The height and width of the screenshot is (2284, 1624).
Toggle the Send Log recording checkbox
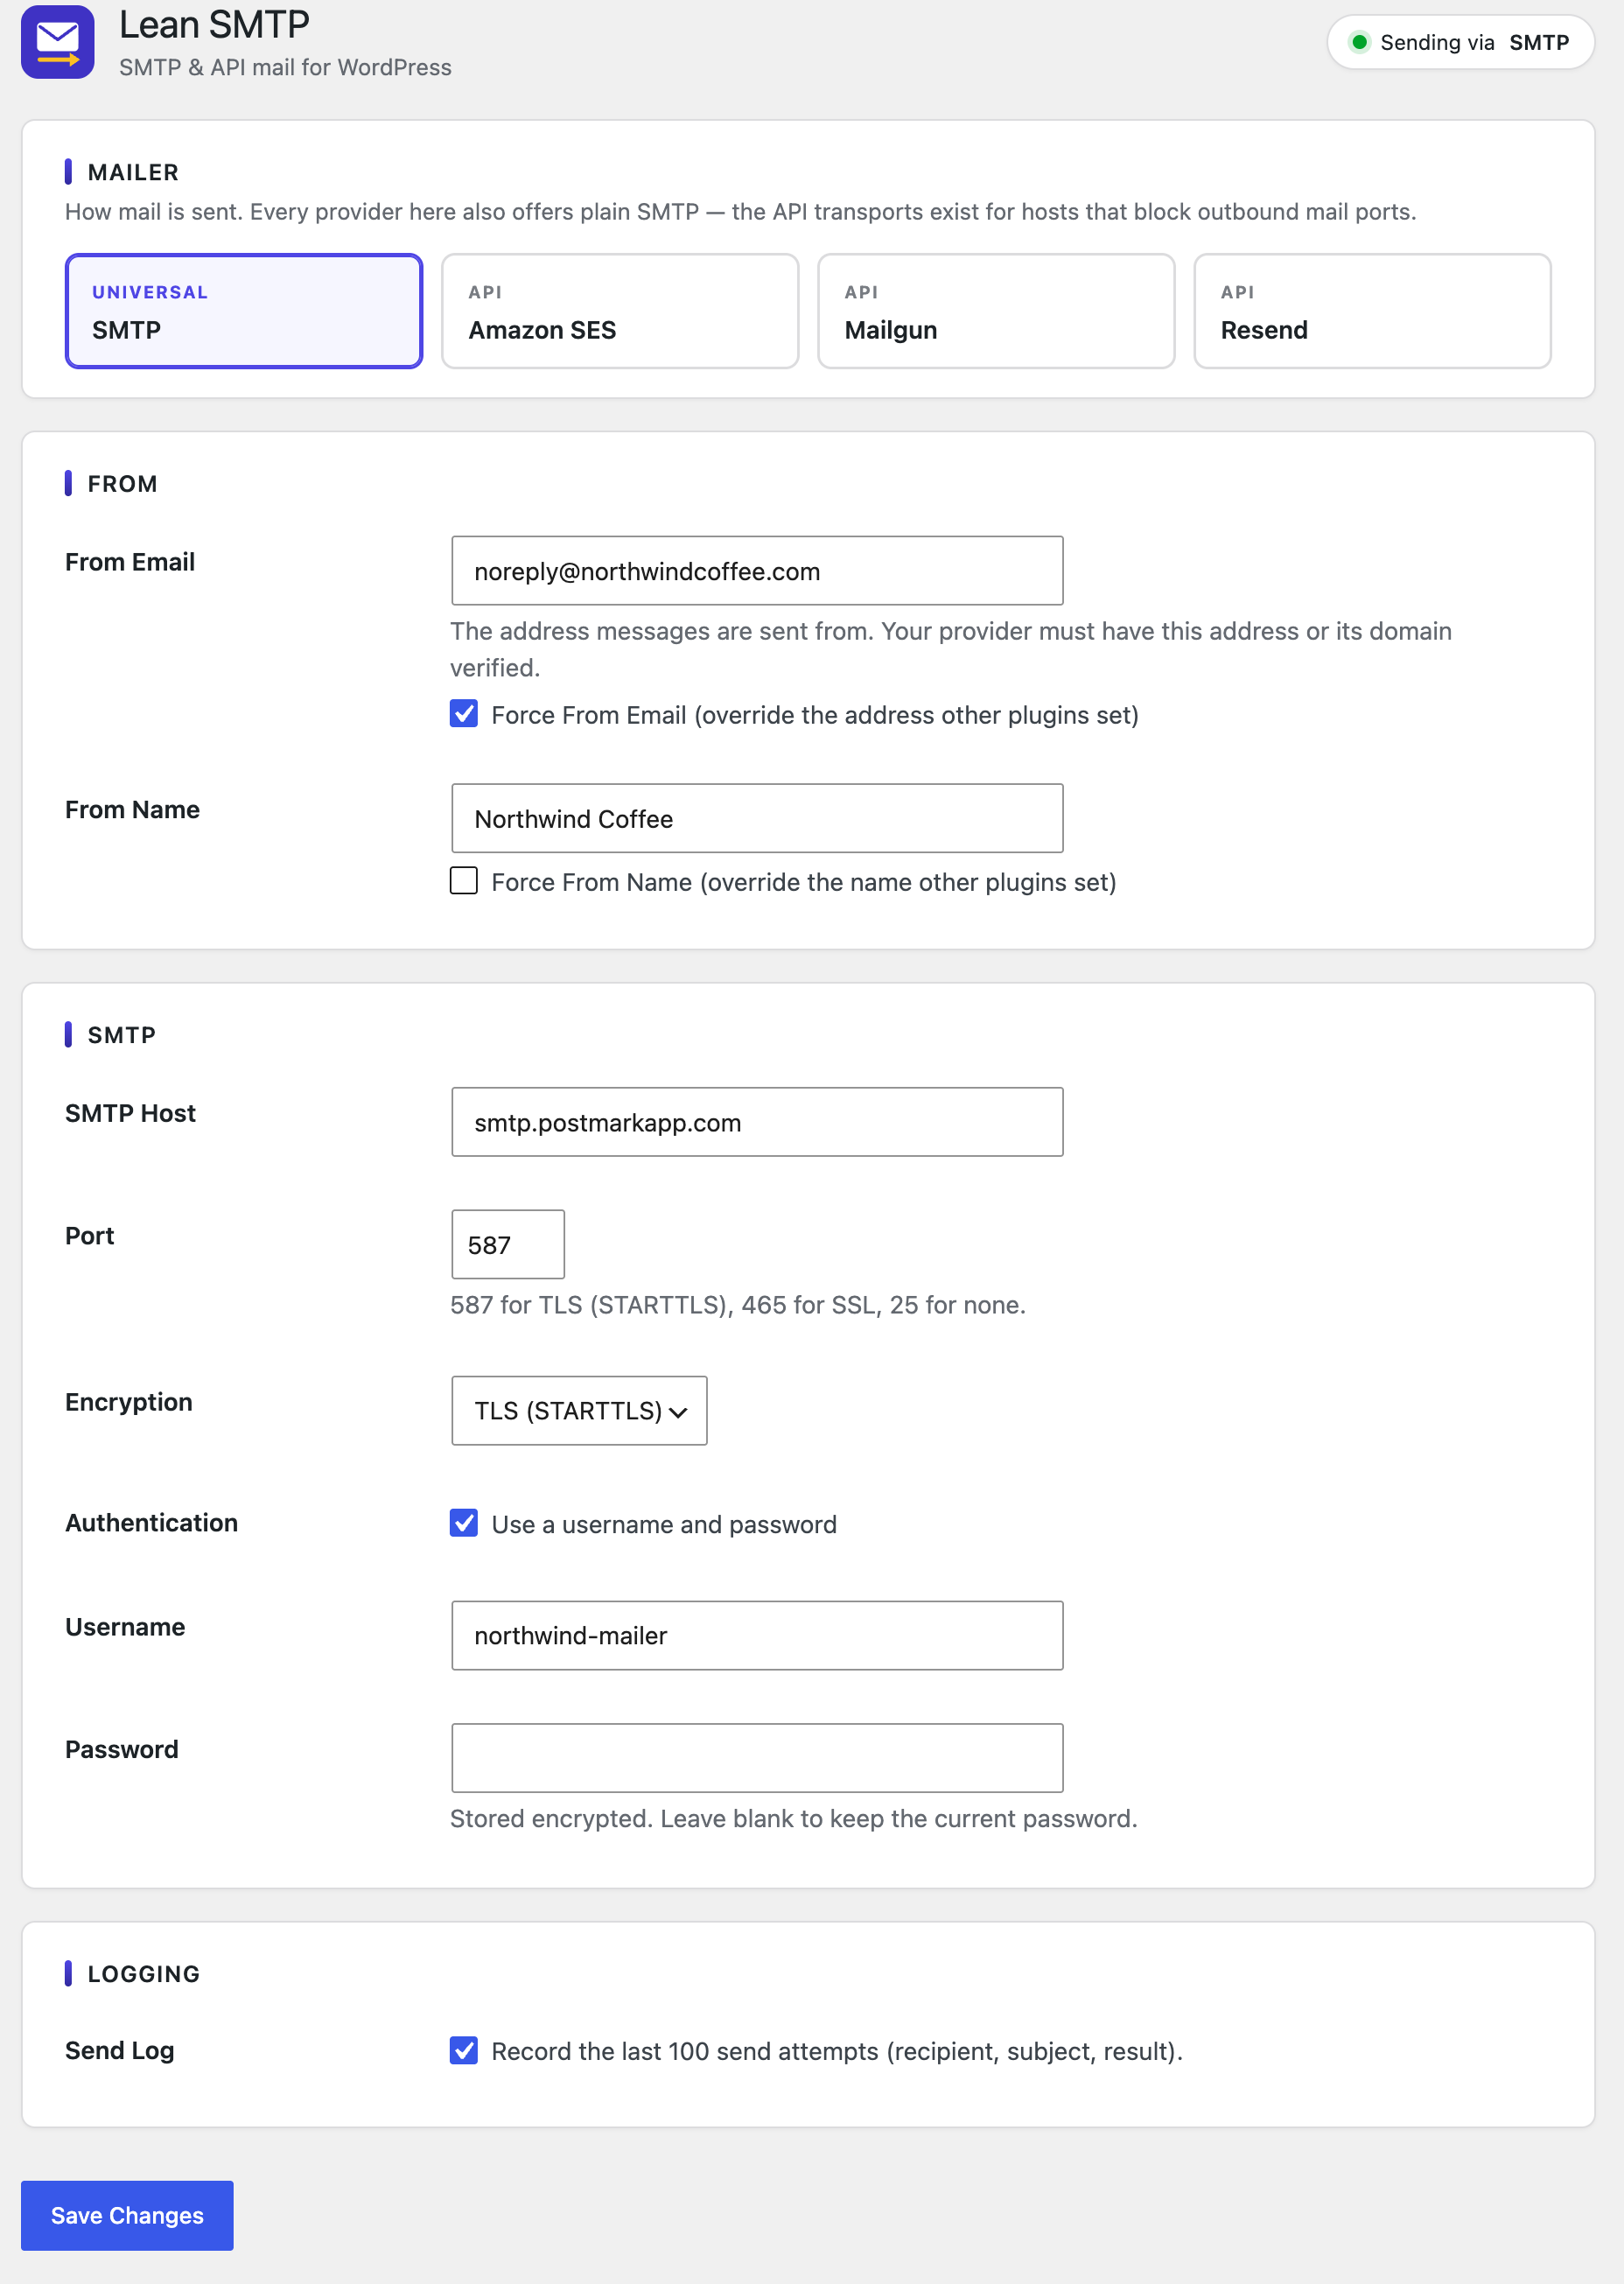(464, 2051)
